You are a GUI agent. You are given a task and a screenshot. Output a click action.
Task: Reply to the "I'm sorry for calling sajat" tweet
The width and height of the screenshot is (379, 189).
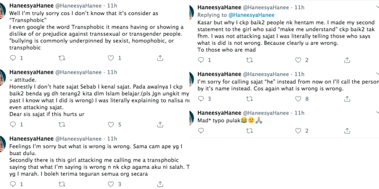click(x=201, y=99)
